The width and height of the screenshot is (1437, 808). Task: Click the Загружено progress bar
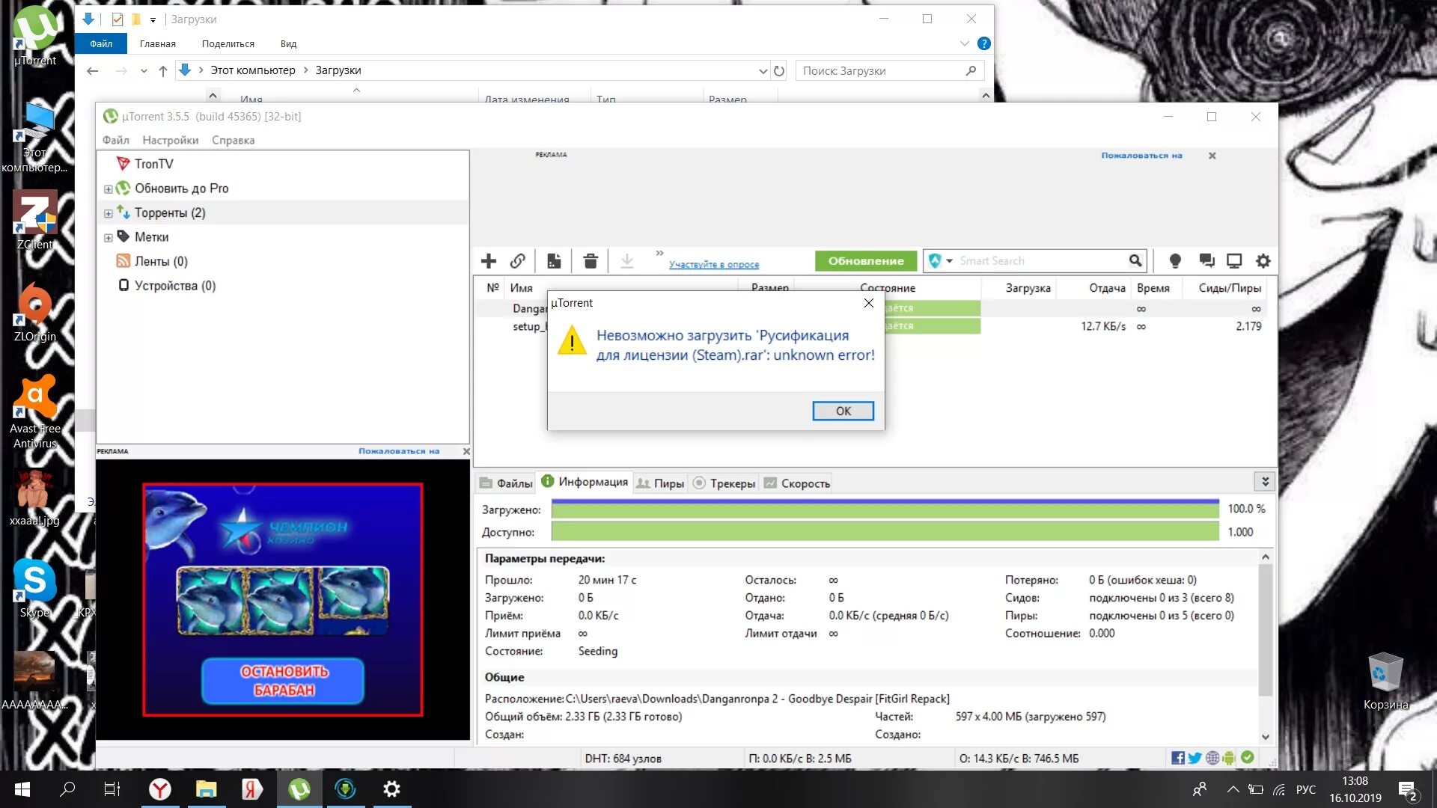click(885, 509)
